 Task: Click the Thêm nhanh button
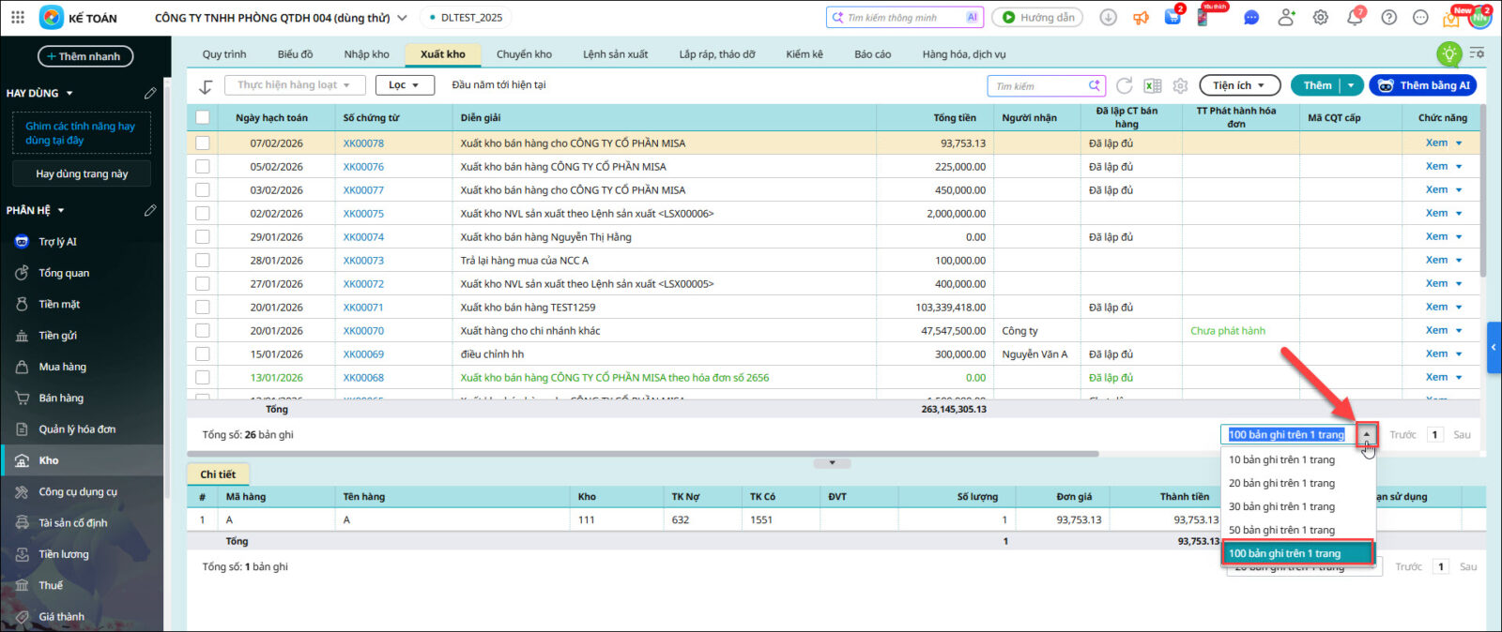84,56
